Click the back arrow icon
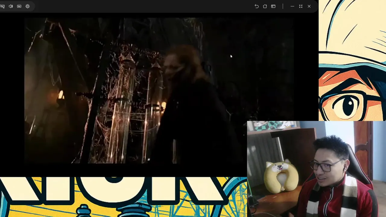386x217 pixels. click(x=257, y=6)
